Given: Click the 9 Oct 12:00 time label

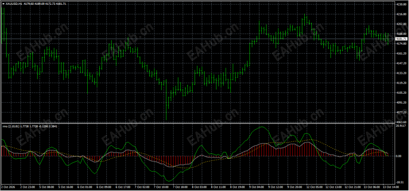Looking at the screenshot, I should tap(275, 187).
